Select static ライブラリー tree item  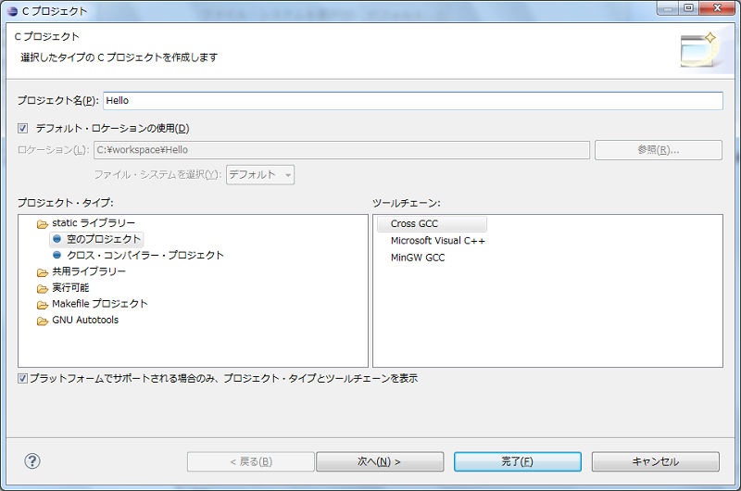coord(94,222)
